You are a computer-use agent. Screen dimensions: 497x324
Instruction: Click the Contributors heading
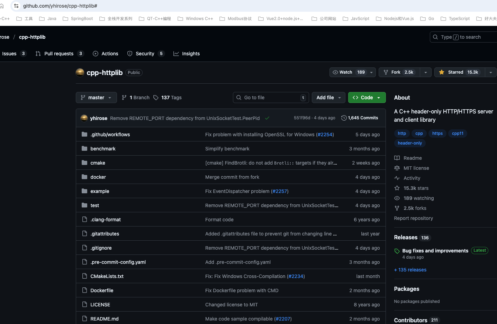point(410,320)
